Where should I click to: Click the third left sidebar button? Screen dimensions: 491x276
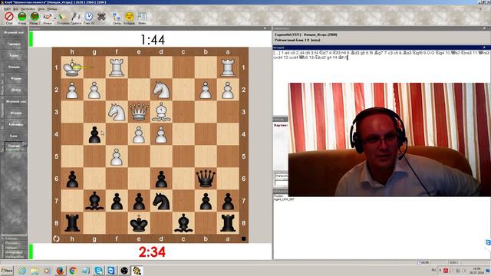[14, 55]
